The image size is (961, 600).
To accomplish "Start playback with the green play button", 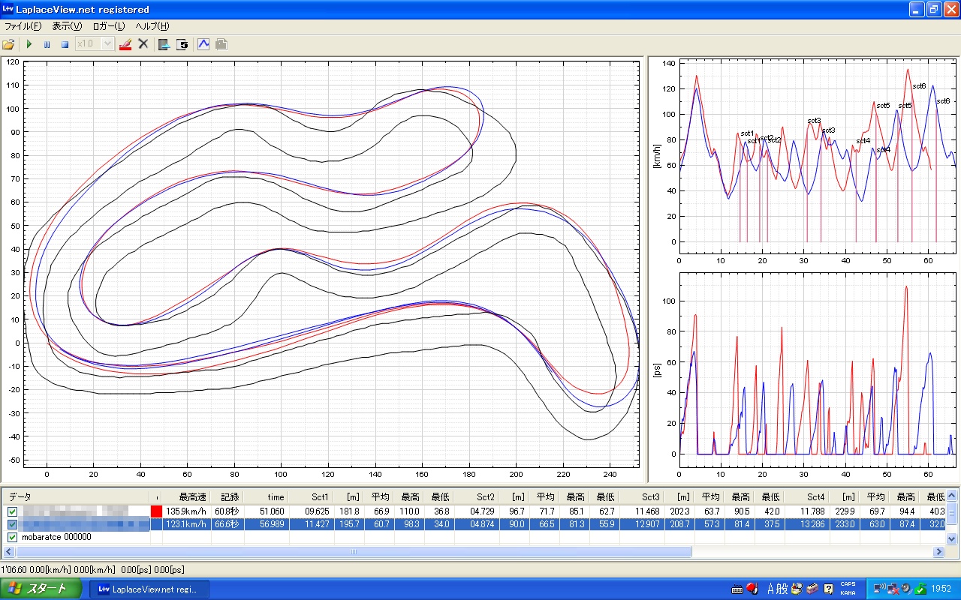I will point(29,44).
